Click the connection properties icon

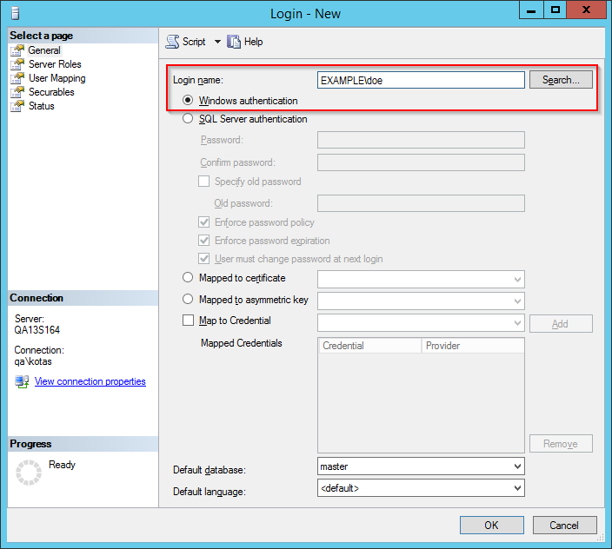tap(22, 382)
